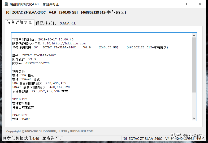This screenshot has width=208, height=143.
Task: Click the FEATURES: heading
Action: coord(20,115)
